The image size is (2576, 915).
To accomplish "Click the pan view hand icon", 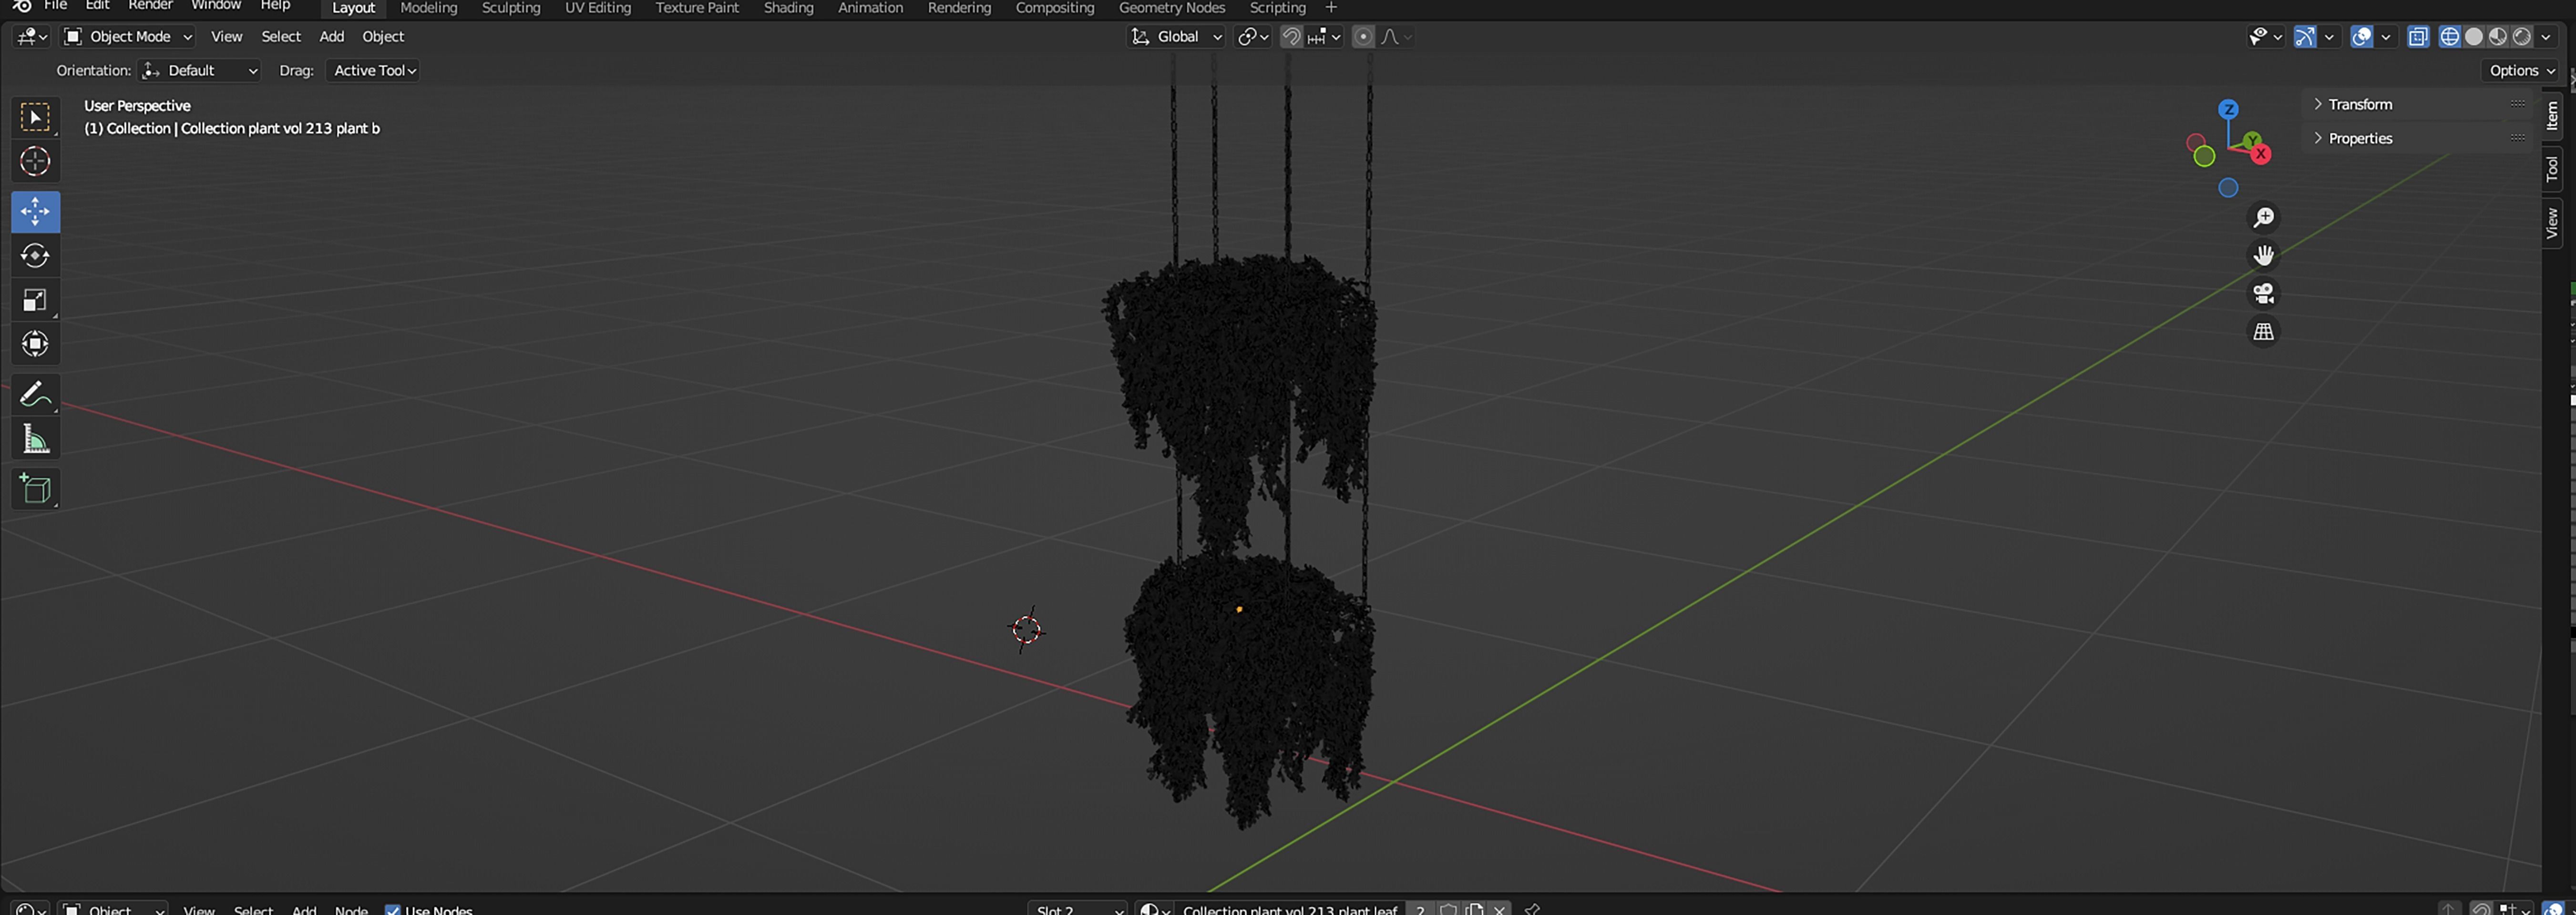I will pyautogui.click(x=2264, y=255).
